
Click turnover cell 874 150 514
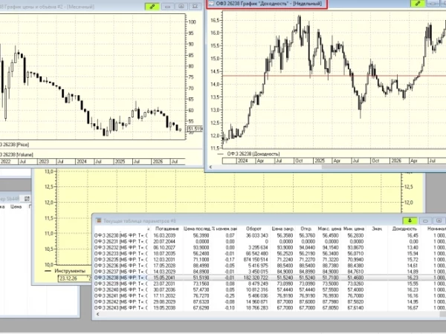point(256,260)
